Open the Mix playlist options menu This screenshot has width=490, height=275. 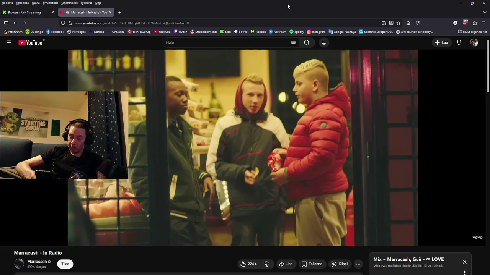[465, 273]
